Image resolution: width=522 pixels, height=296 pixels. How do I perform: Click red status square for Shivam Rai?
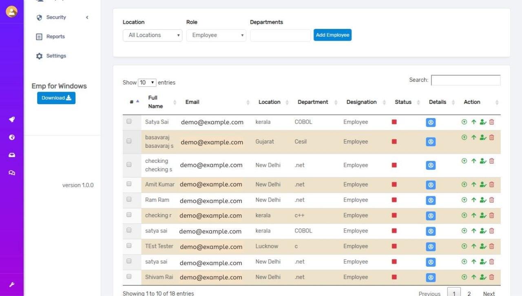[x=394, y=277]
